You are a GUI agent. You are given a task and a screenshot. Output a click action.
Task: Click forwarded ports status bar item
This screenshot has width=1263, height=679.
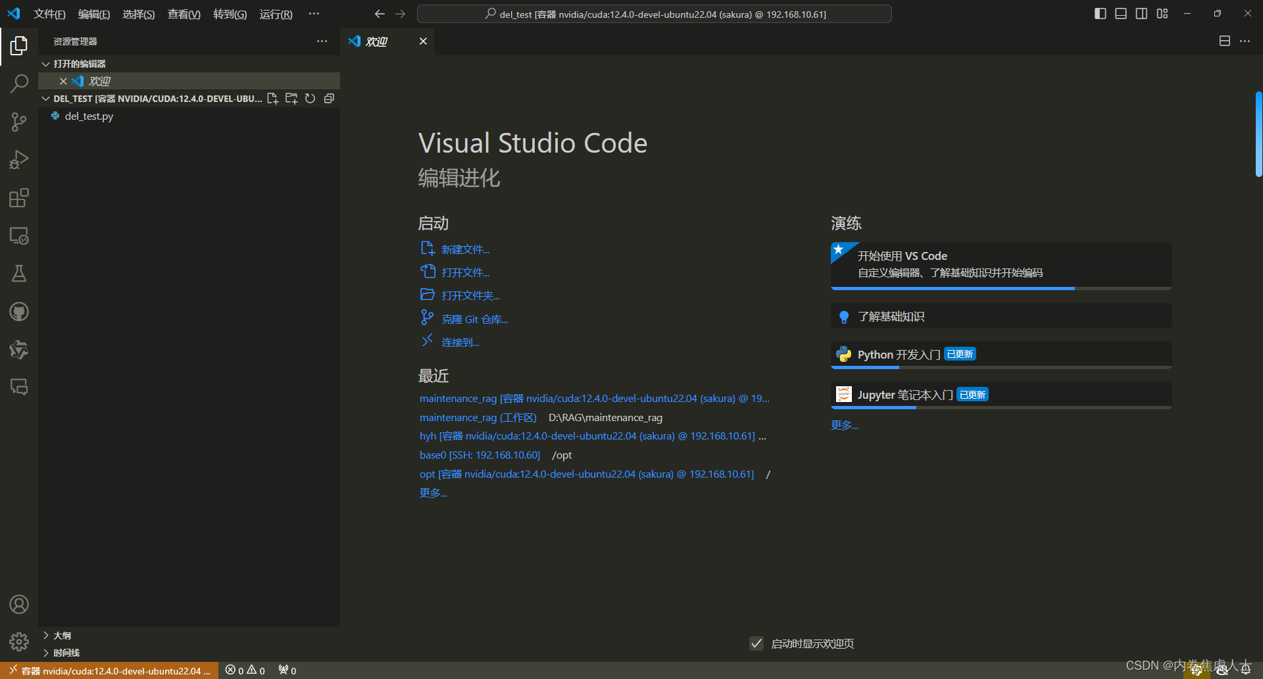pos(287,670)
